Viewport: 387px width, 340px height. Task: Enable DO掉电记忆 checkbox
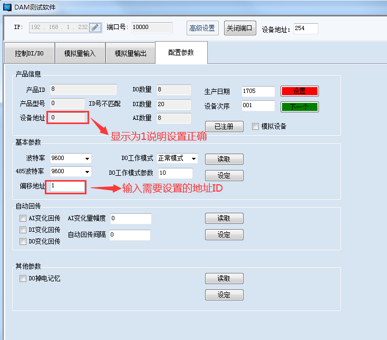click(23, 278)
